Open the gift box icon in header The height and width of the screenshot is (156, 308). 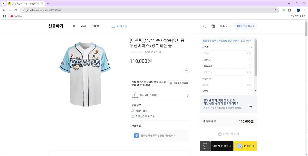click(x=213, y=26)
